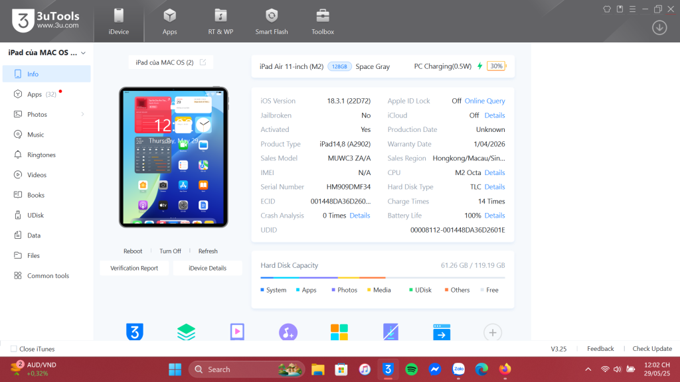Refresh the device info
Screen dimensions: 680x382
[x=208, y=251]
